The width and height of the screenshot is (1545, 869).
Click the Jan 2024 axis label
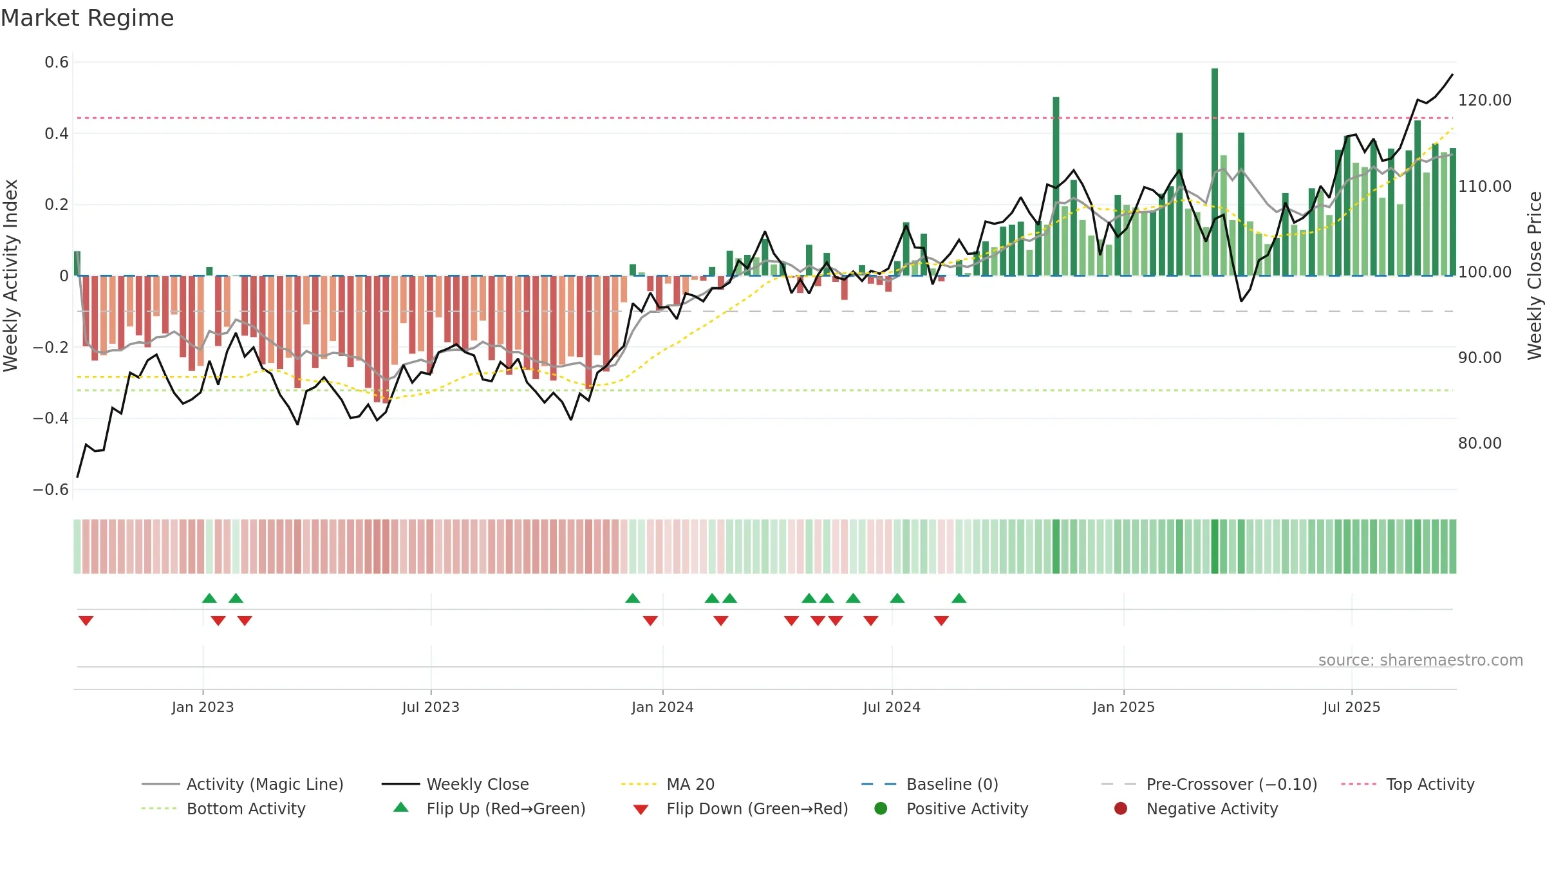point(662,707)
